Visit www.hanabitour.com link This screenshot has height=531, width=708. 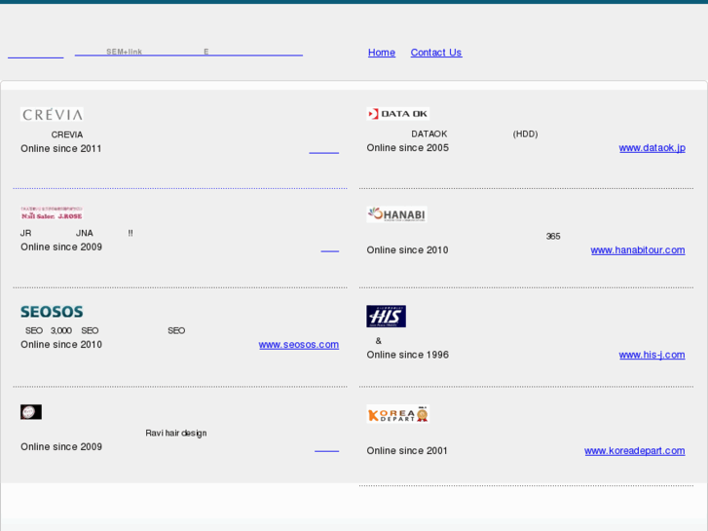(638, 249)
